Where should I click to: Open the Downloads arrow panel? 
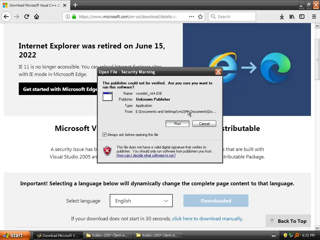point(282,17)
